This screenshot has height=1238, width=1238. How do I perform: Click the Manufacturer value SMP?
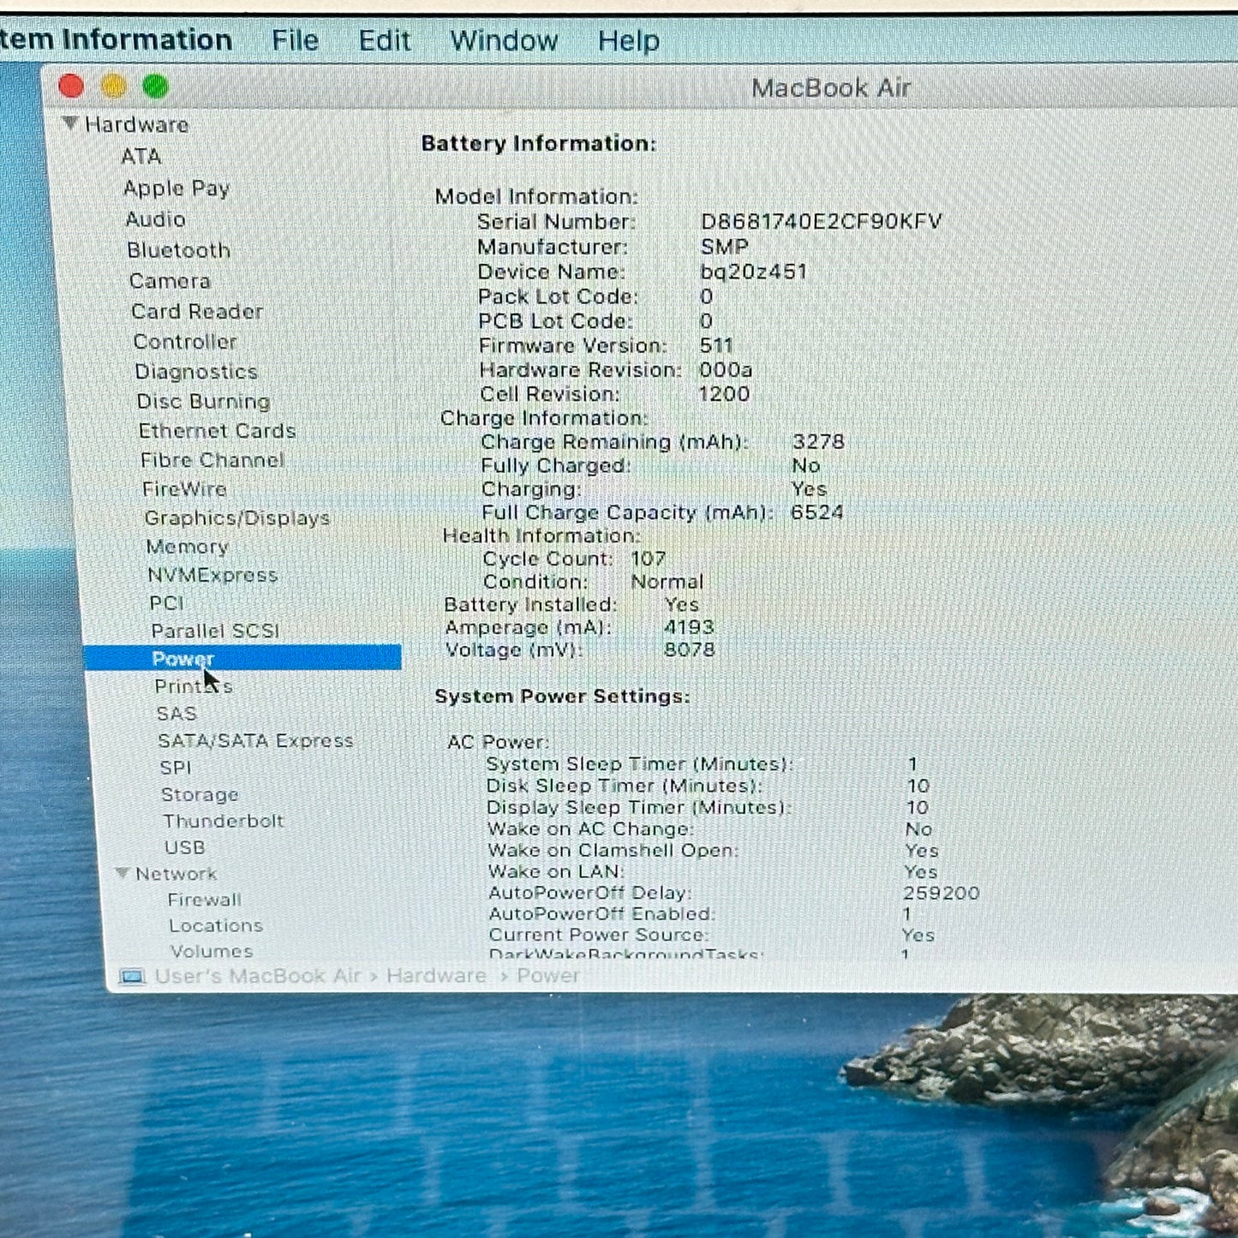point(724,247)
